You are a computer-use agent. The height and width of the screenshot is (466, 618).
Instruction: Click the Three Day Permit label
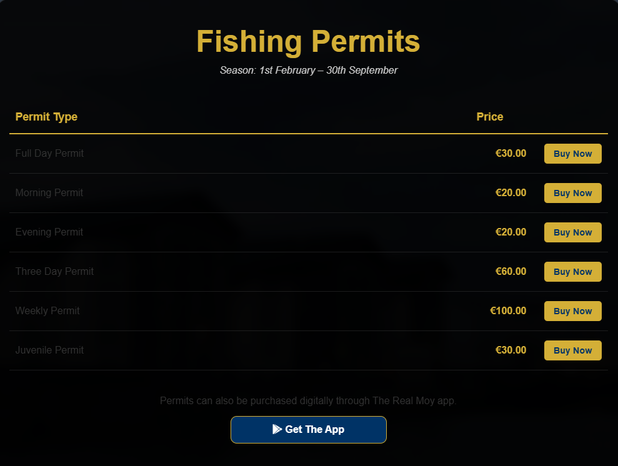54,271
